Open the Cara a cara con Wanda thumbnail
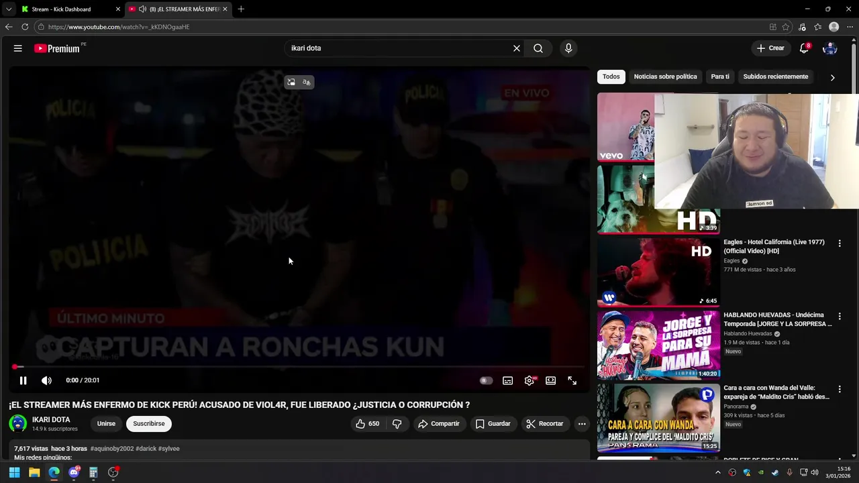859x483 pixels. 658,417
